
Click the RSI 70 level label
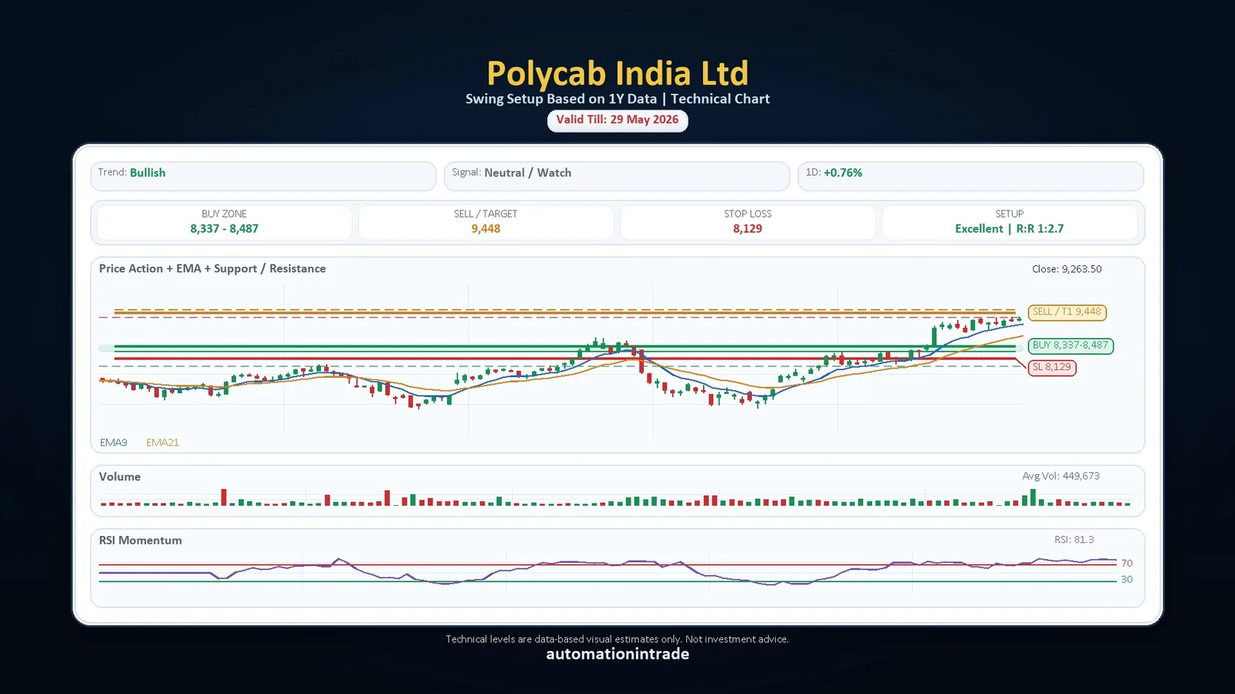click(x=1127, y=564)
